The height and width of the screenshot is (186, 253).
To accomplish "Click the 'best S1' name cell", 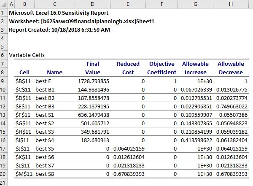I will point(45,115).
